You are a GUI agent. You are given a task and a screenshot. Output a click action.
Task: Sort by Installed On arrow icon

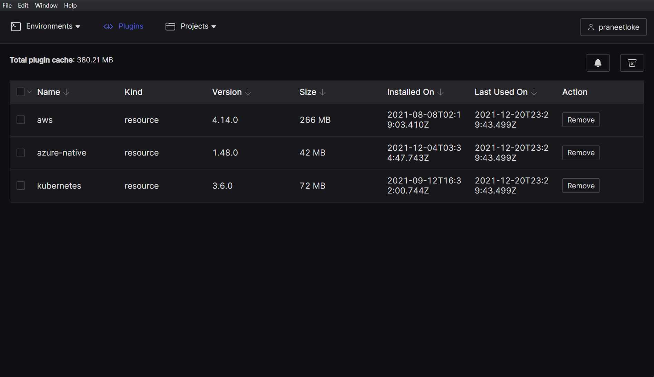click(440, 92)
